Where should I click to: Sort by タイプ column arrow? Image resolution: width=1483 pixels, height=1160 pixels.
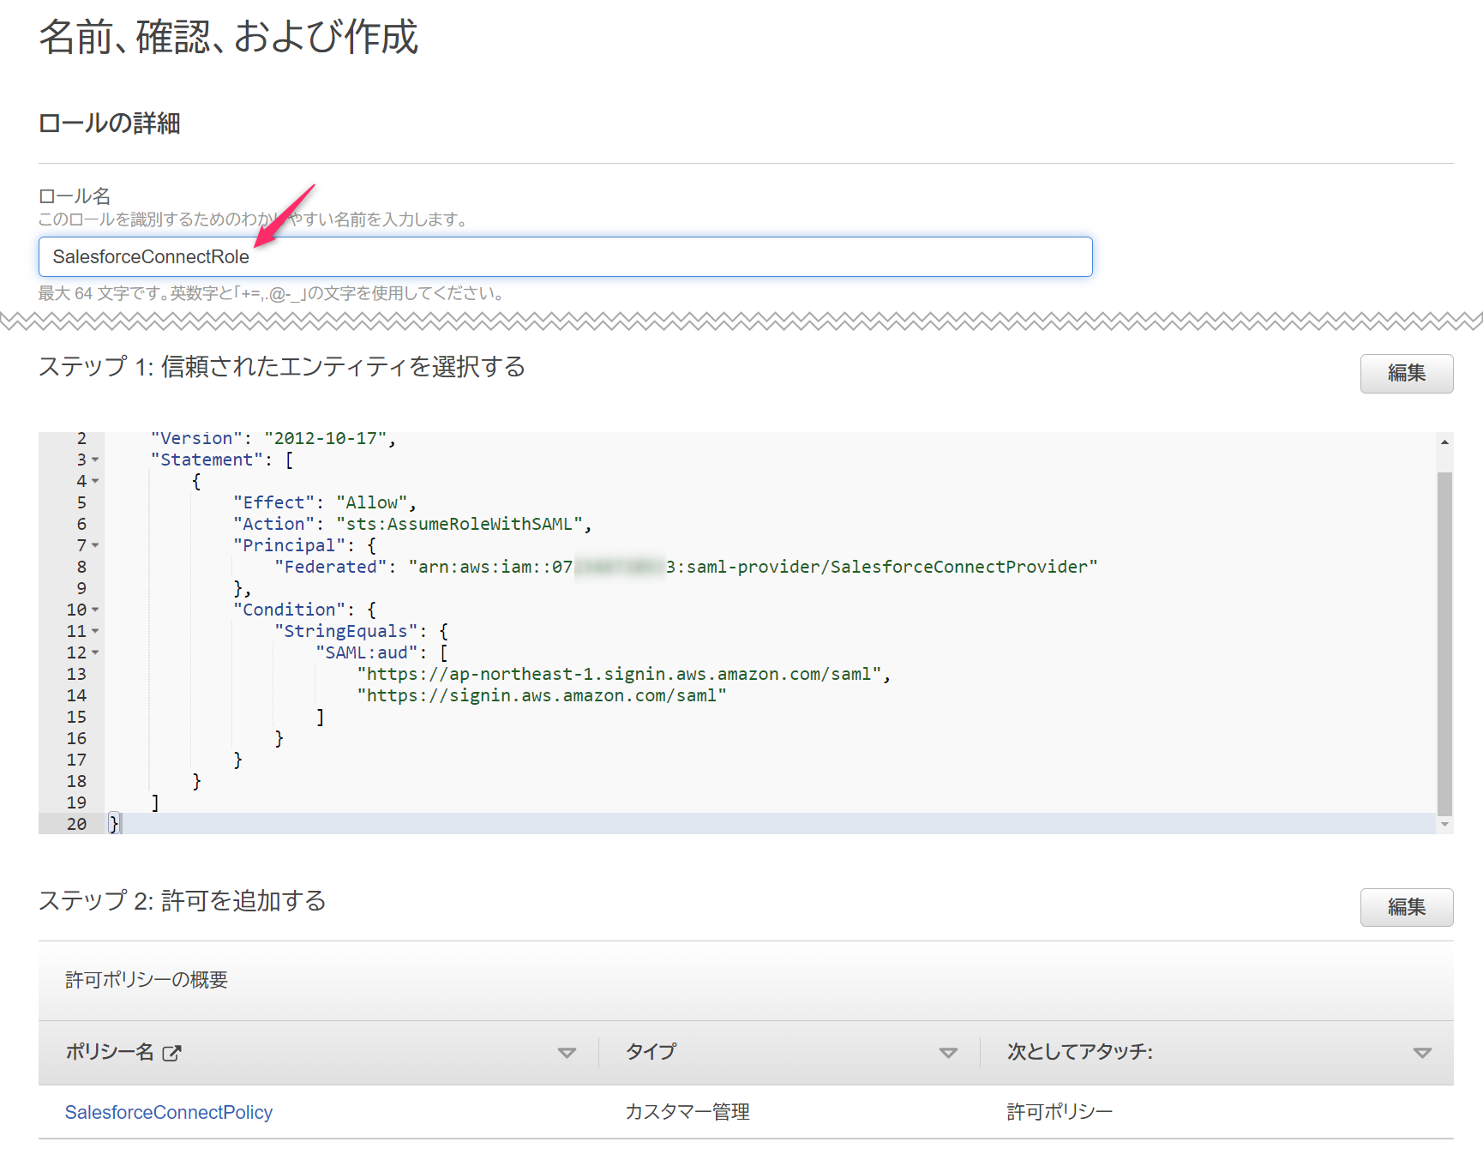pyautogui.click(x=948, y=1053)
